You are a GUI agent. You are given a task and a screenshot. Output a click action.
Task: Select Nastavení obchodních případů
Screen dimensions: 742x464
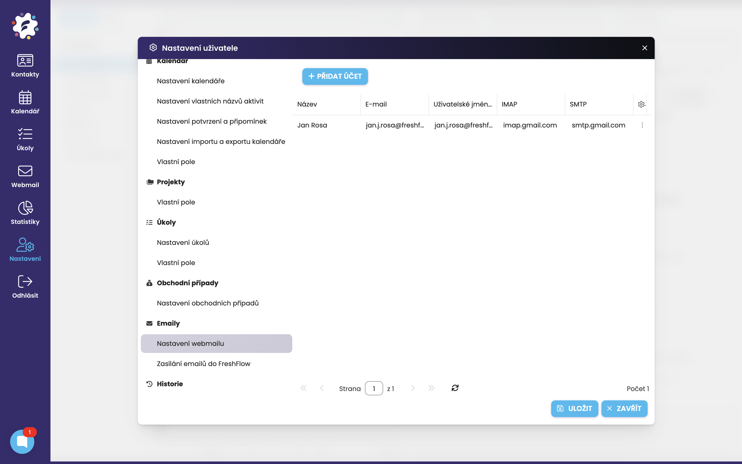pos(208,303)
